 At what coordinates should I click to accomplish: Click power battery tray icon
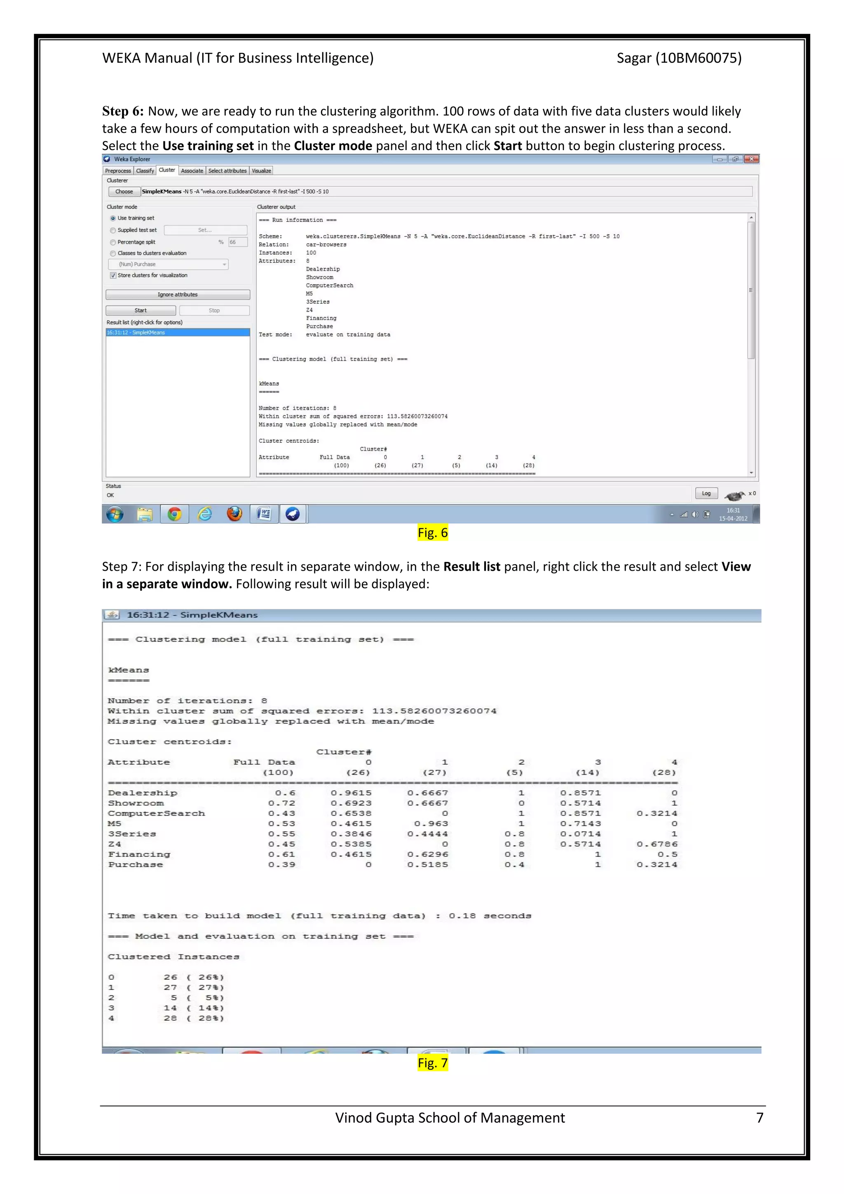(707, 514)
